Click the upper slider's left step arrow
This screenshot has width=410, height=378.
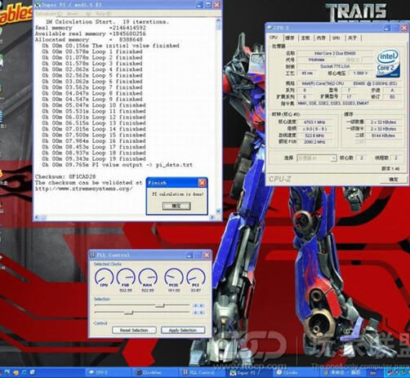pyautogui.click(x=195, y=305)
